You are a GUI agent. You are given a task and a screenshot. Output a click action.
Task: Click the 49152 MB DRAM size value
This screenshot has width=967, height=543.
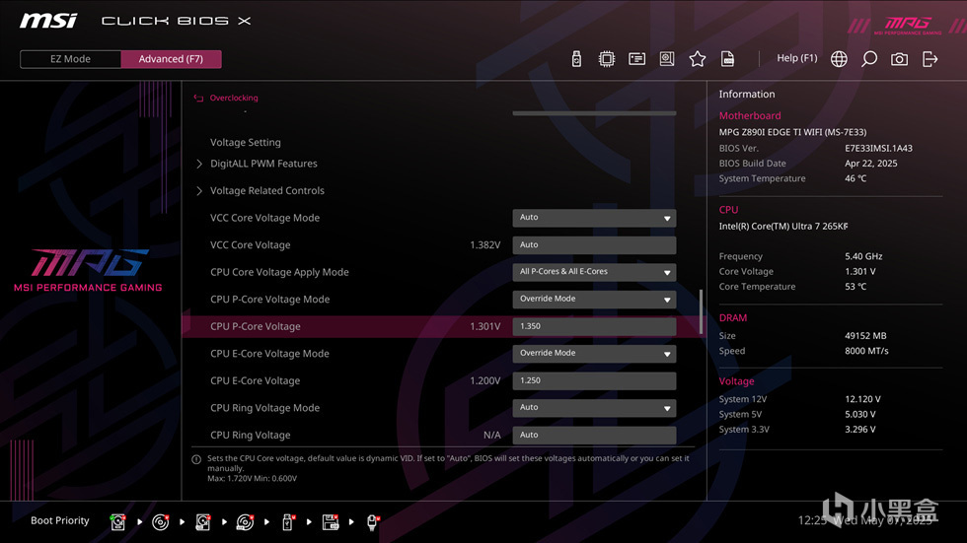tap(865, 335)
